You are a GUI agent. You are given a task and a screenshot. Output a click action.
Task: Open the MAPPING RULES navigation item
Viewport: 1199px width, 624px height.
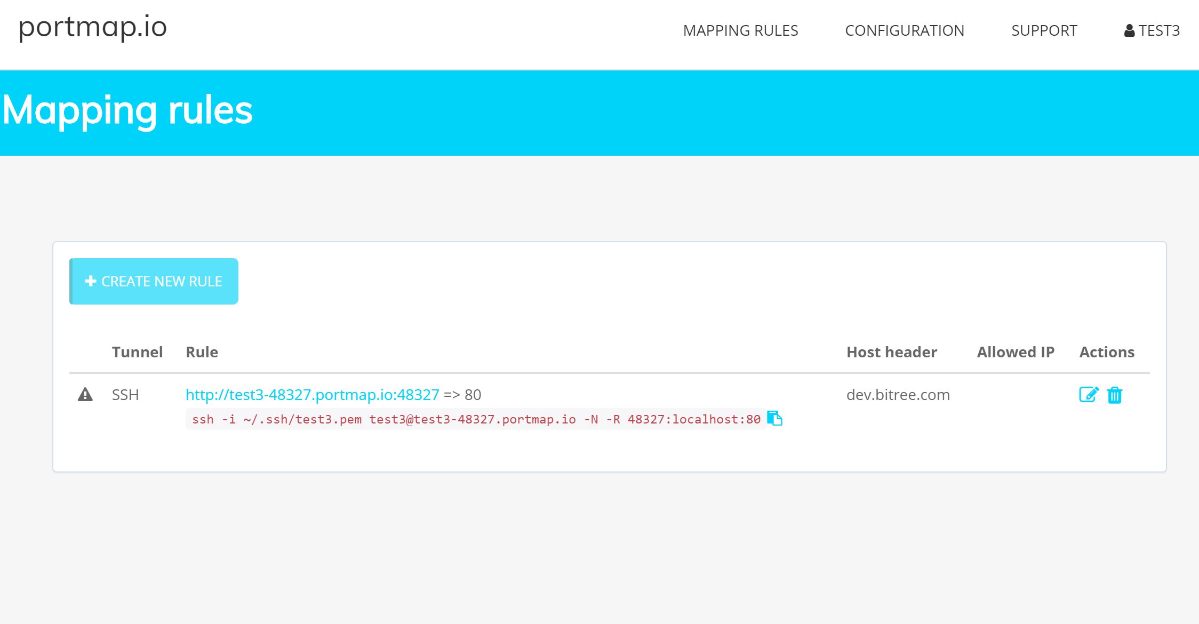click(x=740, y=31)
